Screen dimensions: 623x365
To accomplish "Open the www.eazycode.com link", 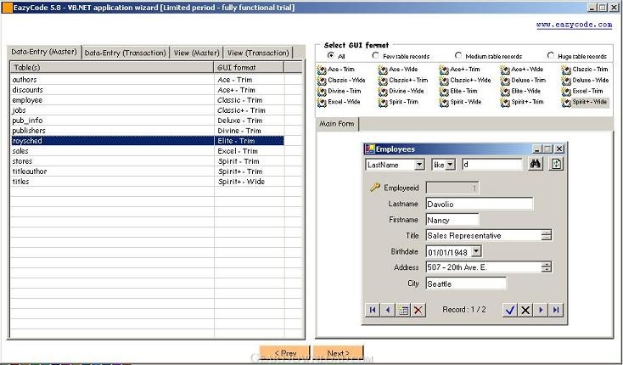I will pyautogui.click(x=574, y=25).
